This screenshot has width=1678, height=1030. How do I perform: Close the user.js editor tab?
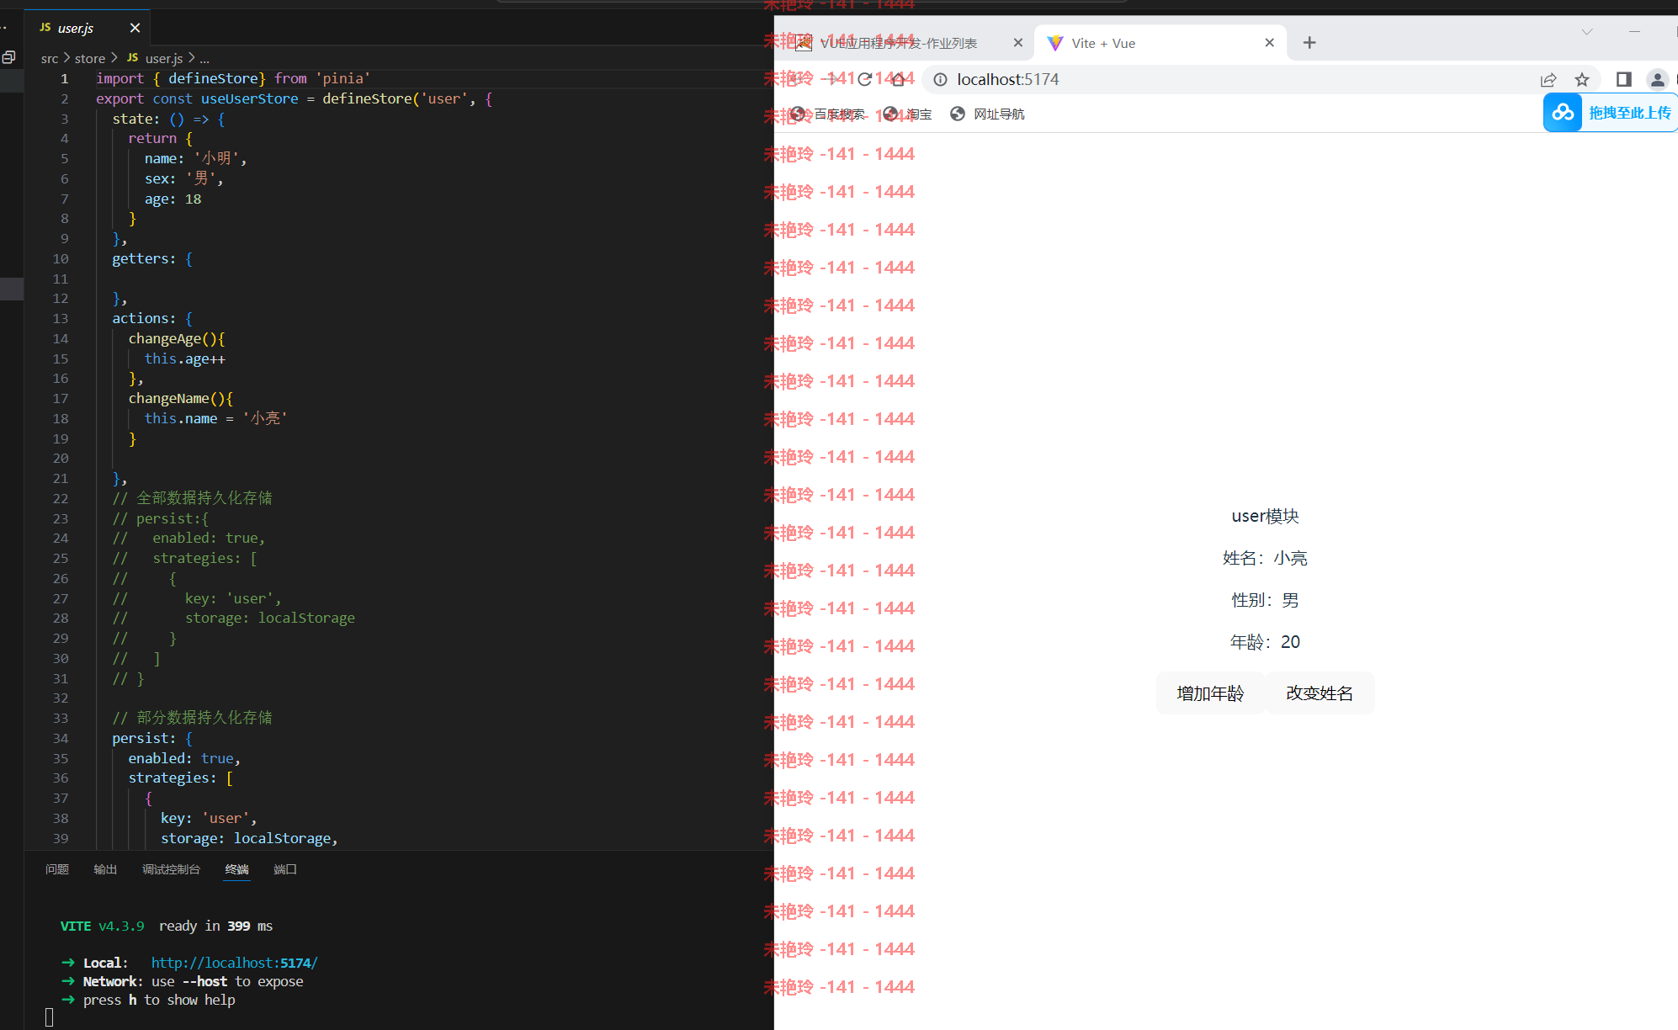tap(135, 28)
